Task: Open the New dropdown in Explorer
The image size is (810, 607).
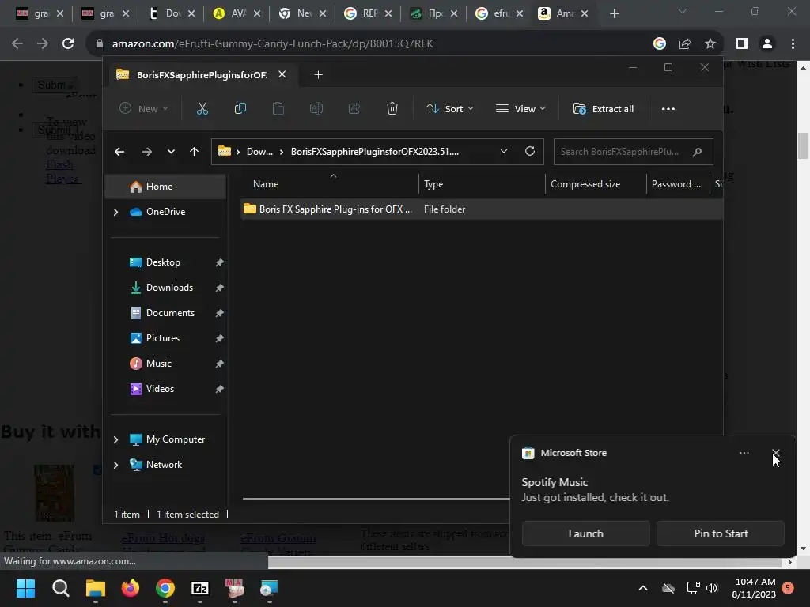Action: point(144,108)
